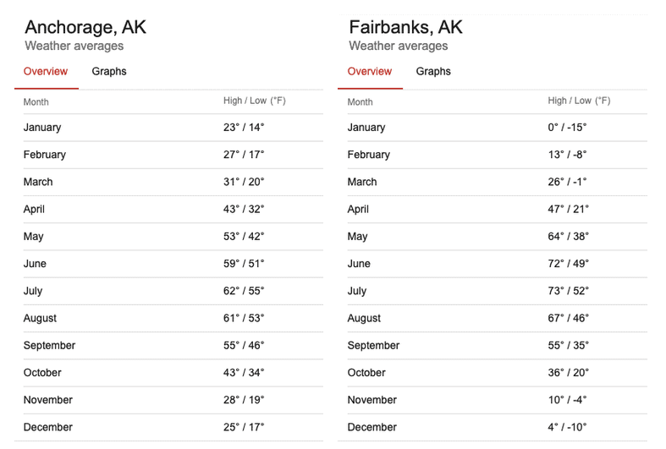
Task: Select the Overview tab for Anchorage
Action: point(46,72)
